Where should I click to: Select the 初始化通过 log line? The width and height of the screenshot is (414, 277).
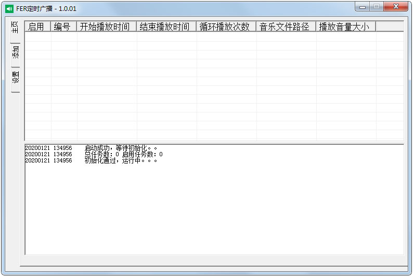[91, 160]
